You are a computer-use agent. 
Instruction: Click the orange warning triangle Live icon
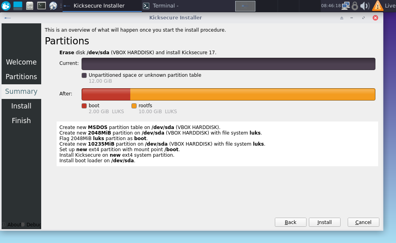tap(378, 6)
